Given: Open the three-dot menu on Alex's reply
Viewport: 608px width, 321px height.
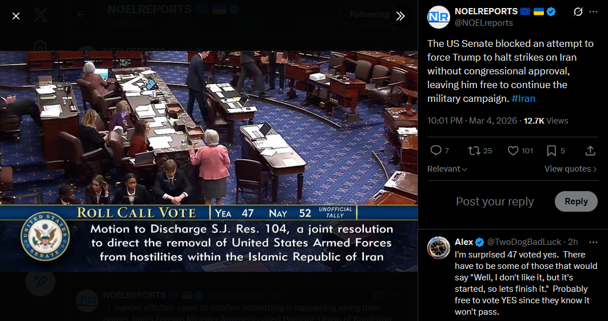Looking at the screenshot, I should pos(593,242).
